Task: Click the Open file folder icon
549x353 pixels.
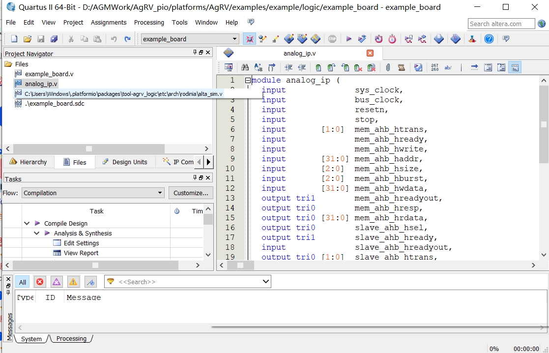Action: (x=28, y=39)
